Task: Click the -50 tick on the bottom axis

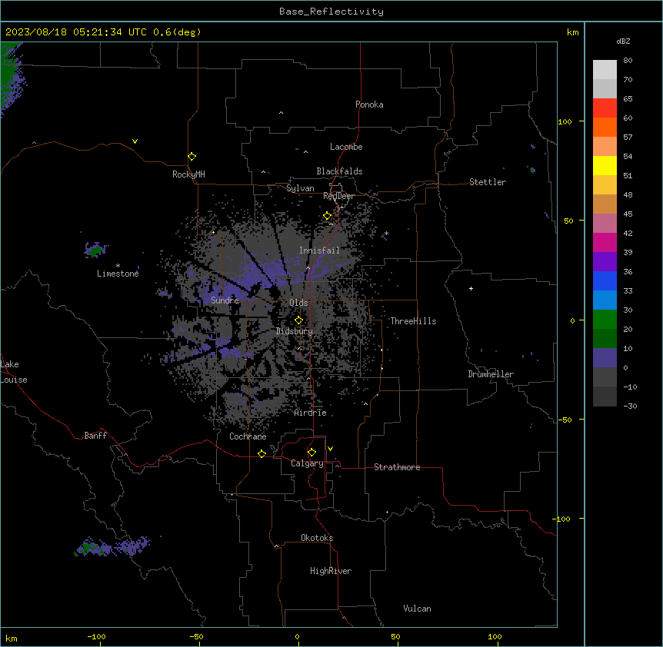Action: [x=197, y=636]
